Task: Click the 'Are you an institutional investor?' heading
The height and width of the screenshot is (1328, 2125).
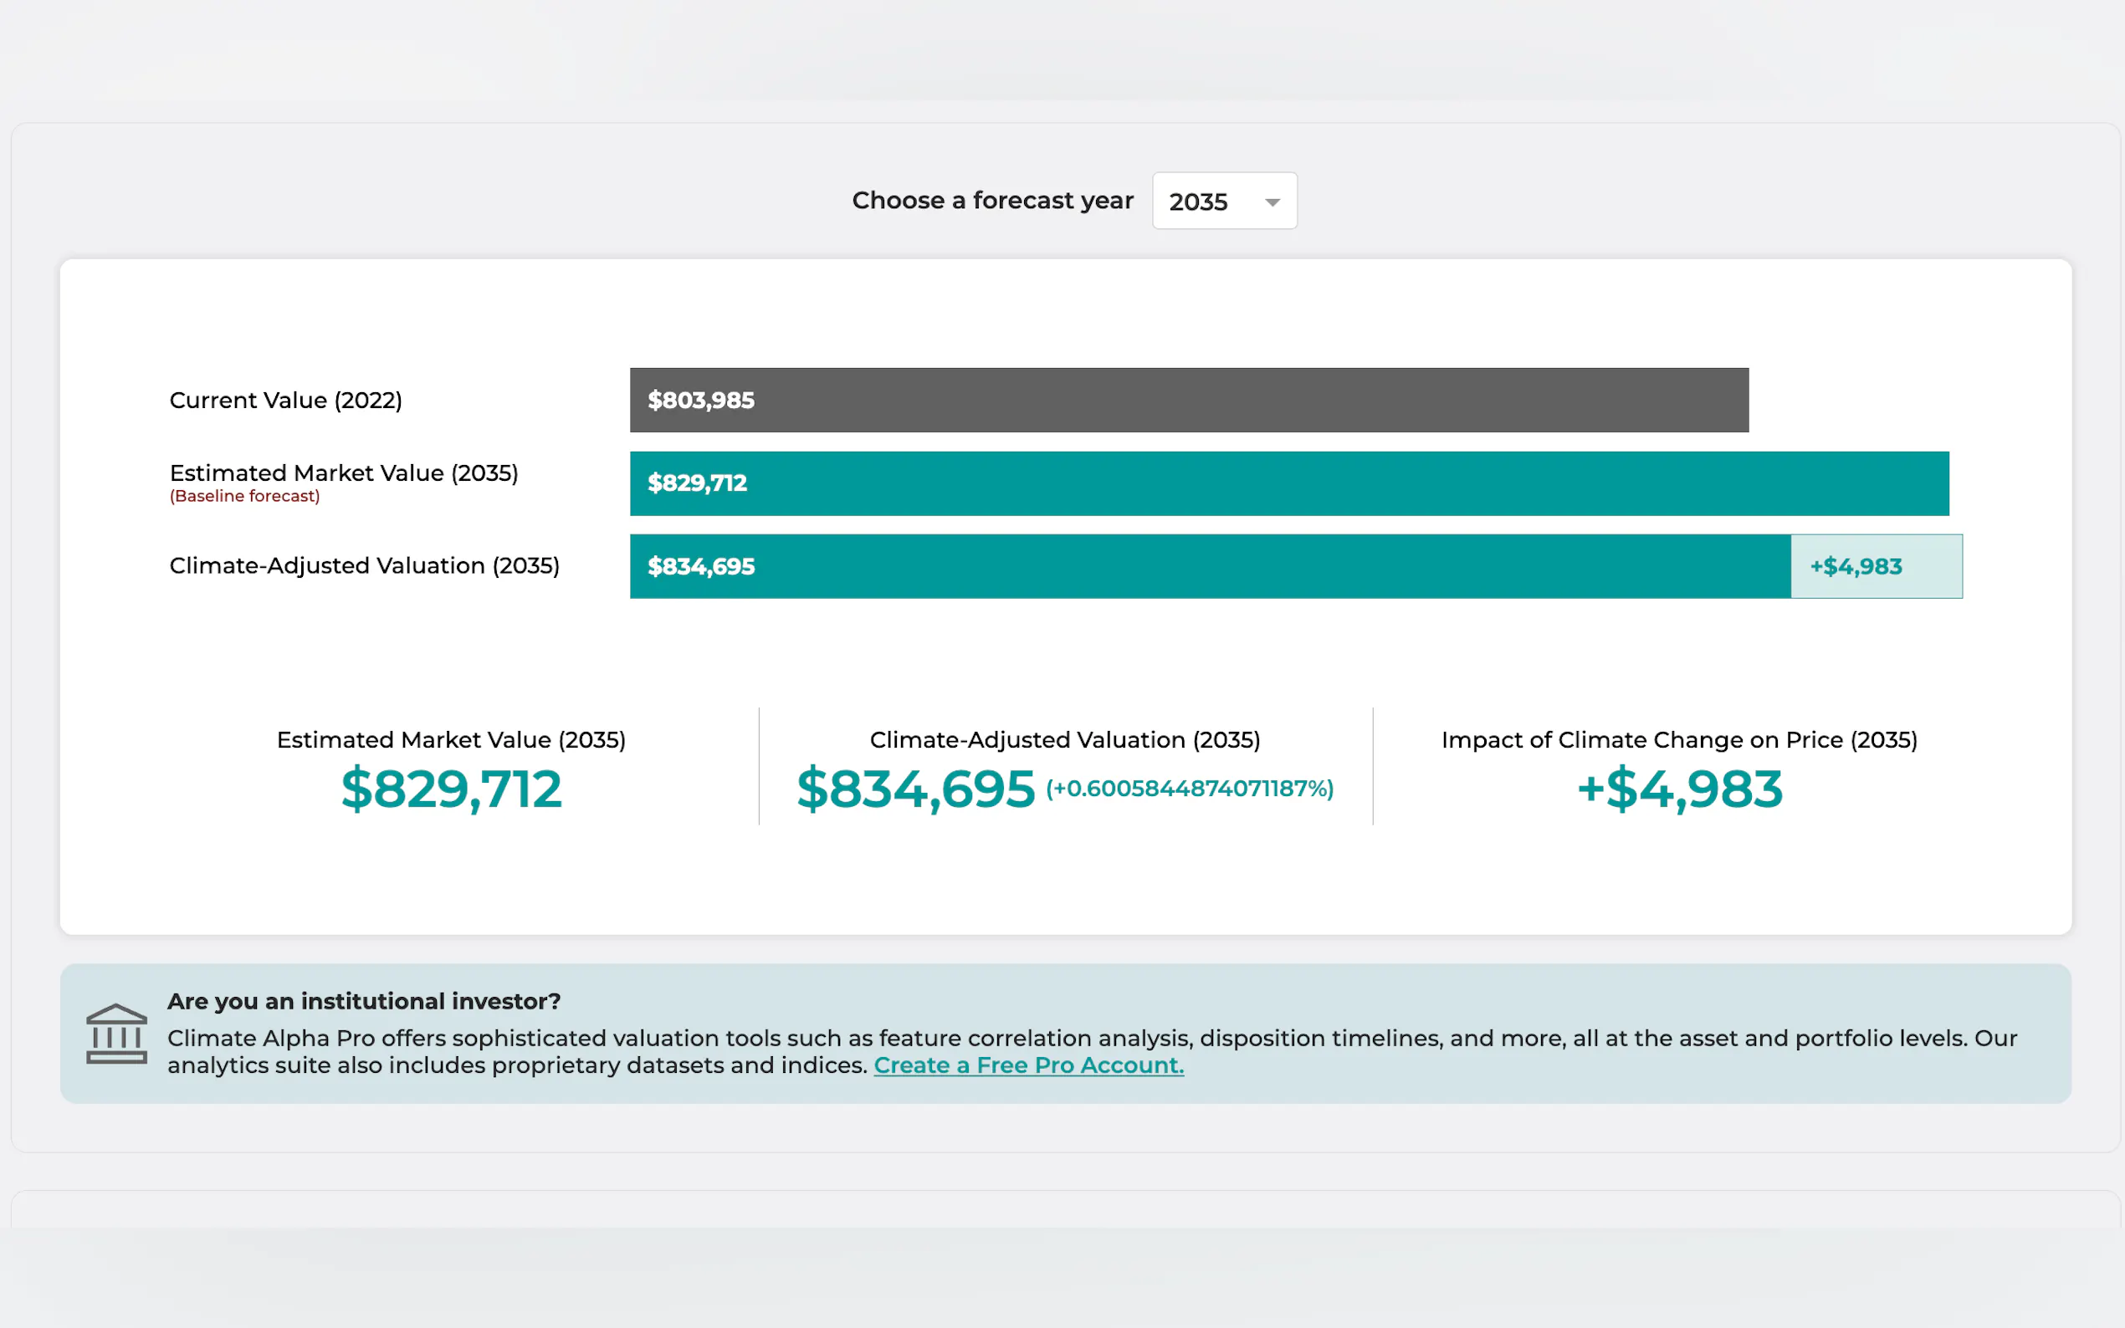Action: tap(364, 1001)
